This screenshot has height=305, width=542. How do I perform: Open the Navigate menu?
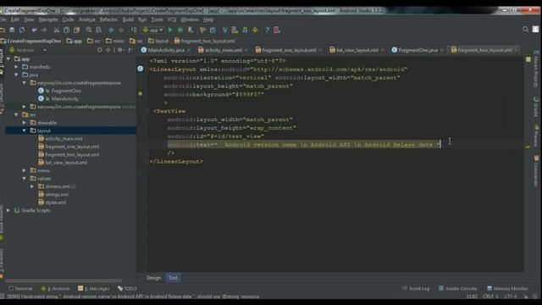pyautogui.click(x=48, y=19)
